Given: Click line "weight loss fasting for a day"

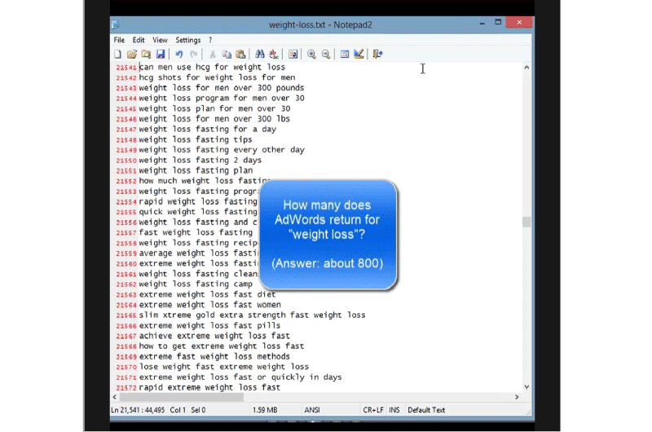Looking at the screenshot, I should click(x=208, y=130).
